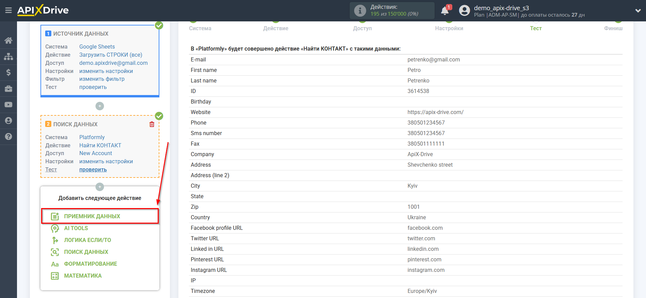
Task: Click New Account access link
Action: click(96, 153)
